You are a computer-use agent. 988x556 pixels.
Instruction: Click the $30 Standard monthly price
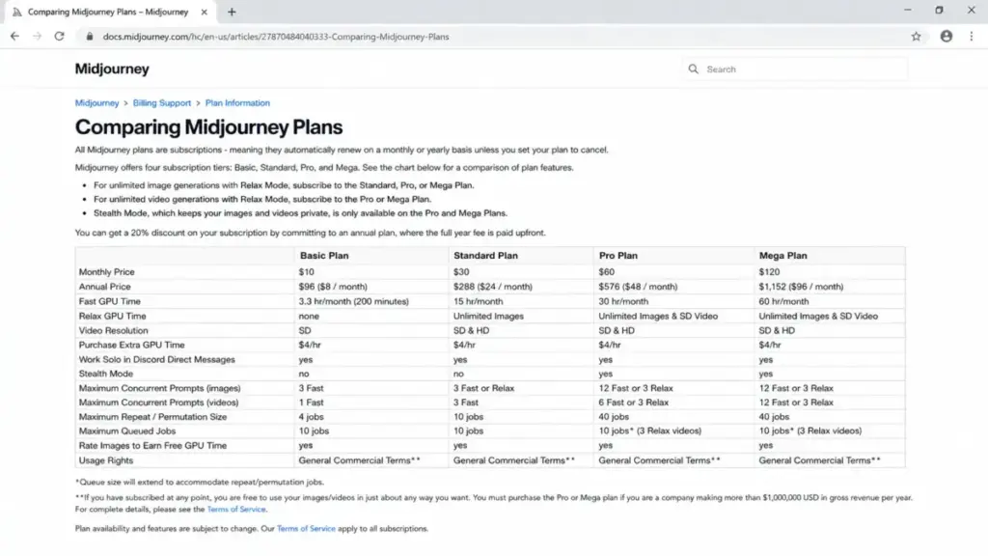point(461,272)
